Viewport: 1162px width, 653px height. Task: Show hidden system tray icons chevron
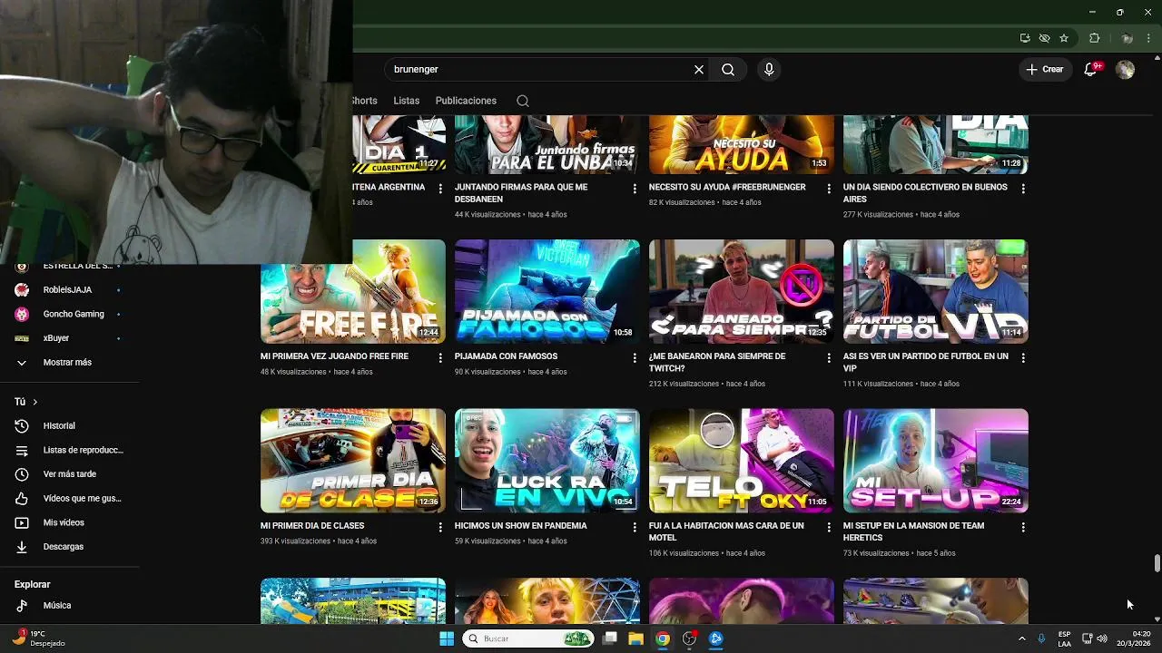point(1022,638)
